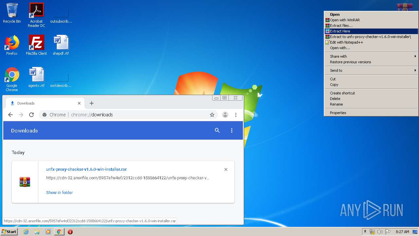Screen dimensions: 419x236
Task: Click the taskbar clock showing 8:27 AM
Action: click(x=402, y=232)
